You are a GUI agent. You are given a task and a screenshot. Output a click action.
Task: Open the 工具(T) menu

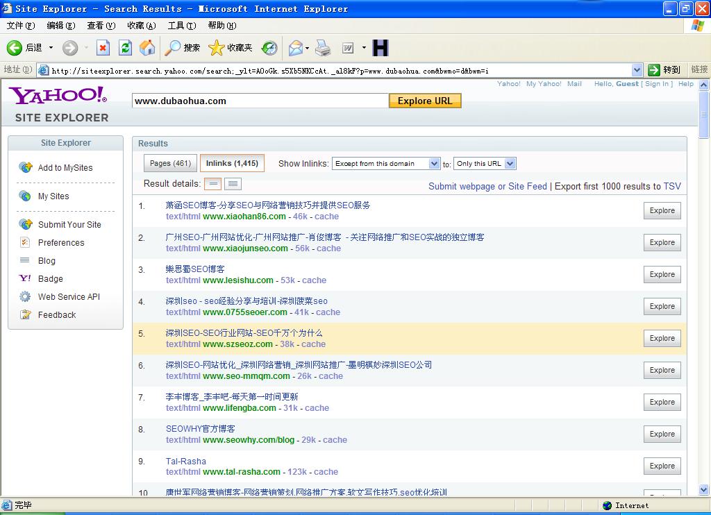tap(182, 26)
